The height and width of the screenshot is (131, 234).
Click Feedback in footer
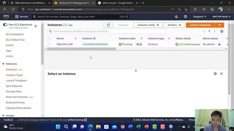coord(8,120)
